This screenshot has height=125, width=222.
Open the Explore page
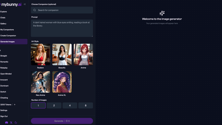pyautogui.click(x=3, y=11)
